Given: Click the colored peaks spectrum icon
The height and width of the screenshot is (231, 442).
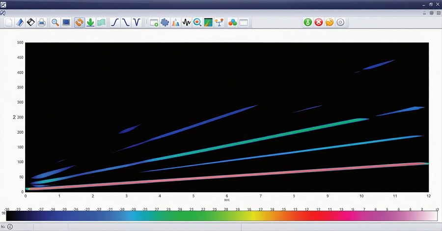Looking at the screenshot, I should tap(176, 22).
